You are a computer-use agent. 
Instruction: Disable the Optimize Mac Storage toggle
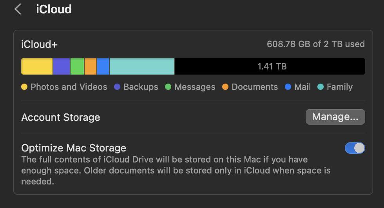click(355, 148)
